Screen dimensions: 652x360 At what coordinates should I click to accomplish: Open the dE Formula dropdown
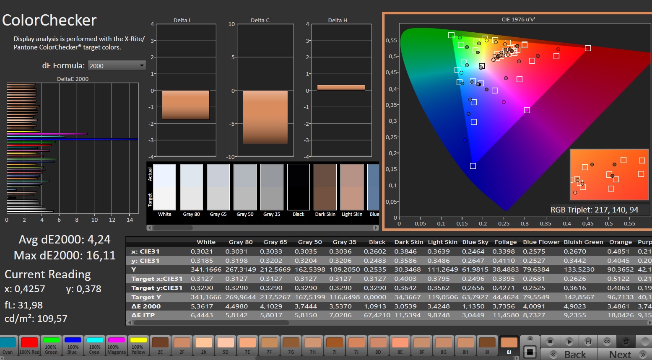pyautogui.click(x=116, y=66)
